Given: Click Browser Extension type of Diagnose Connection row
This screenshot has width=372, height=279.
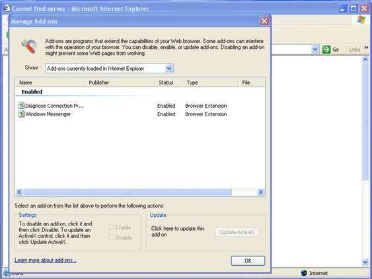Looking at the screenshot, I should (x=206, y=106).
